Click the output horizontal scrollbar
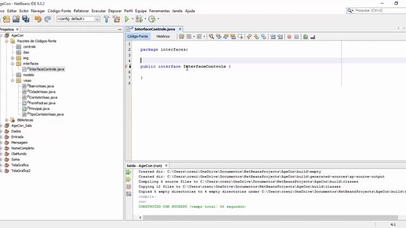This screenshot has width=406, height=228. [271, 218]
